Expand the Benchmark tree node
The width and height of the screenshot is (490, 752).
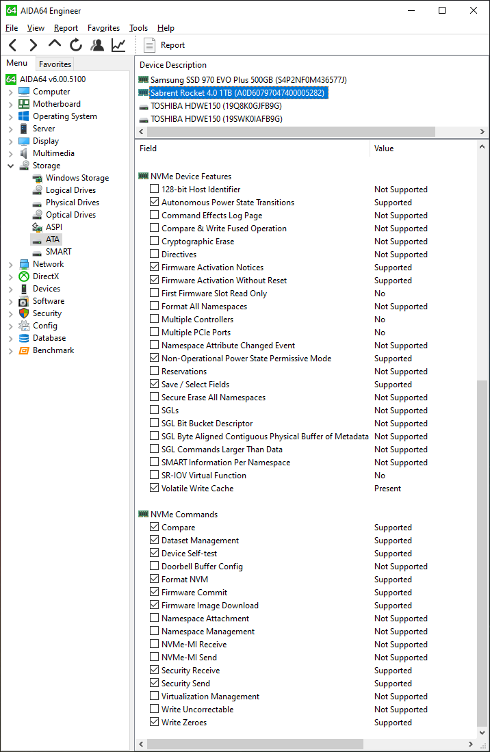(10, 350)
